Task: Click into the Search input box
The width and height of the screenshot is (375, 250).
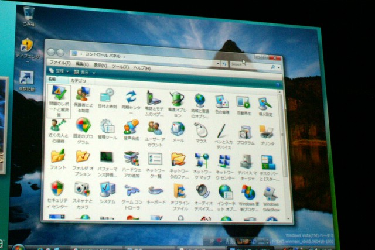Action: click(x=250, y=65)
